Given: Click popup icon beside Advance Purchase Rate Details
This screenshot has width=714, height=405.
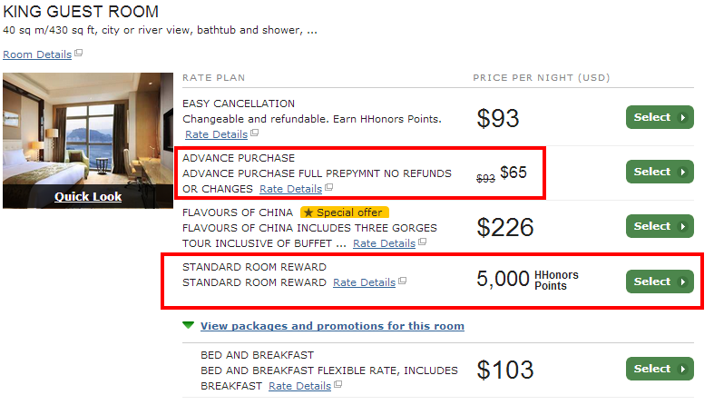Looking at the screenshot, I should [328, 187].
